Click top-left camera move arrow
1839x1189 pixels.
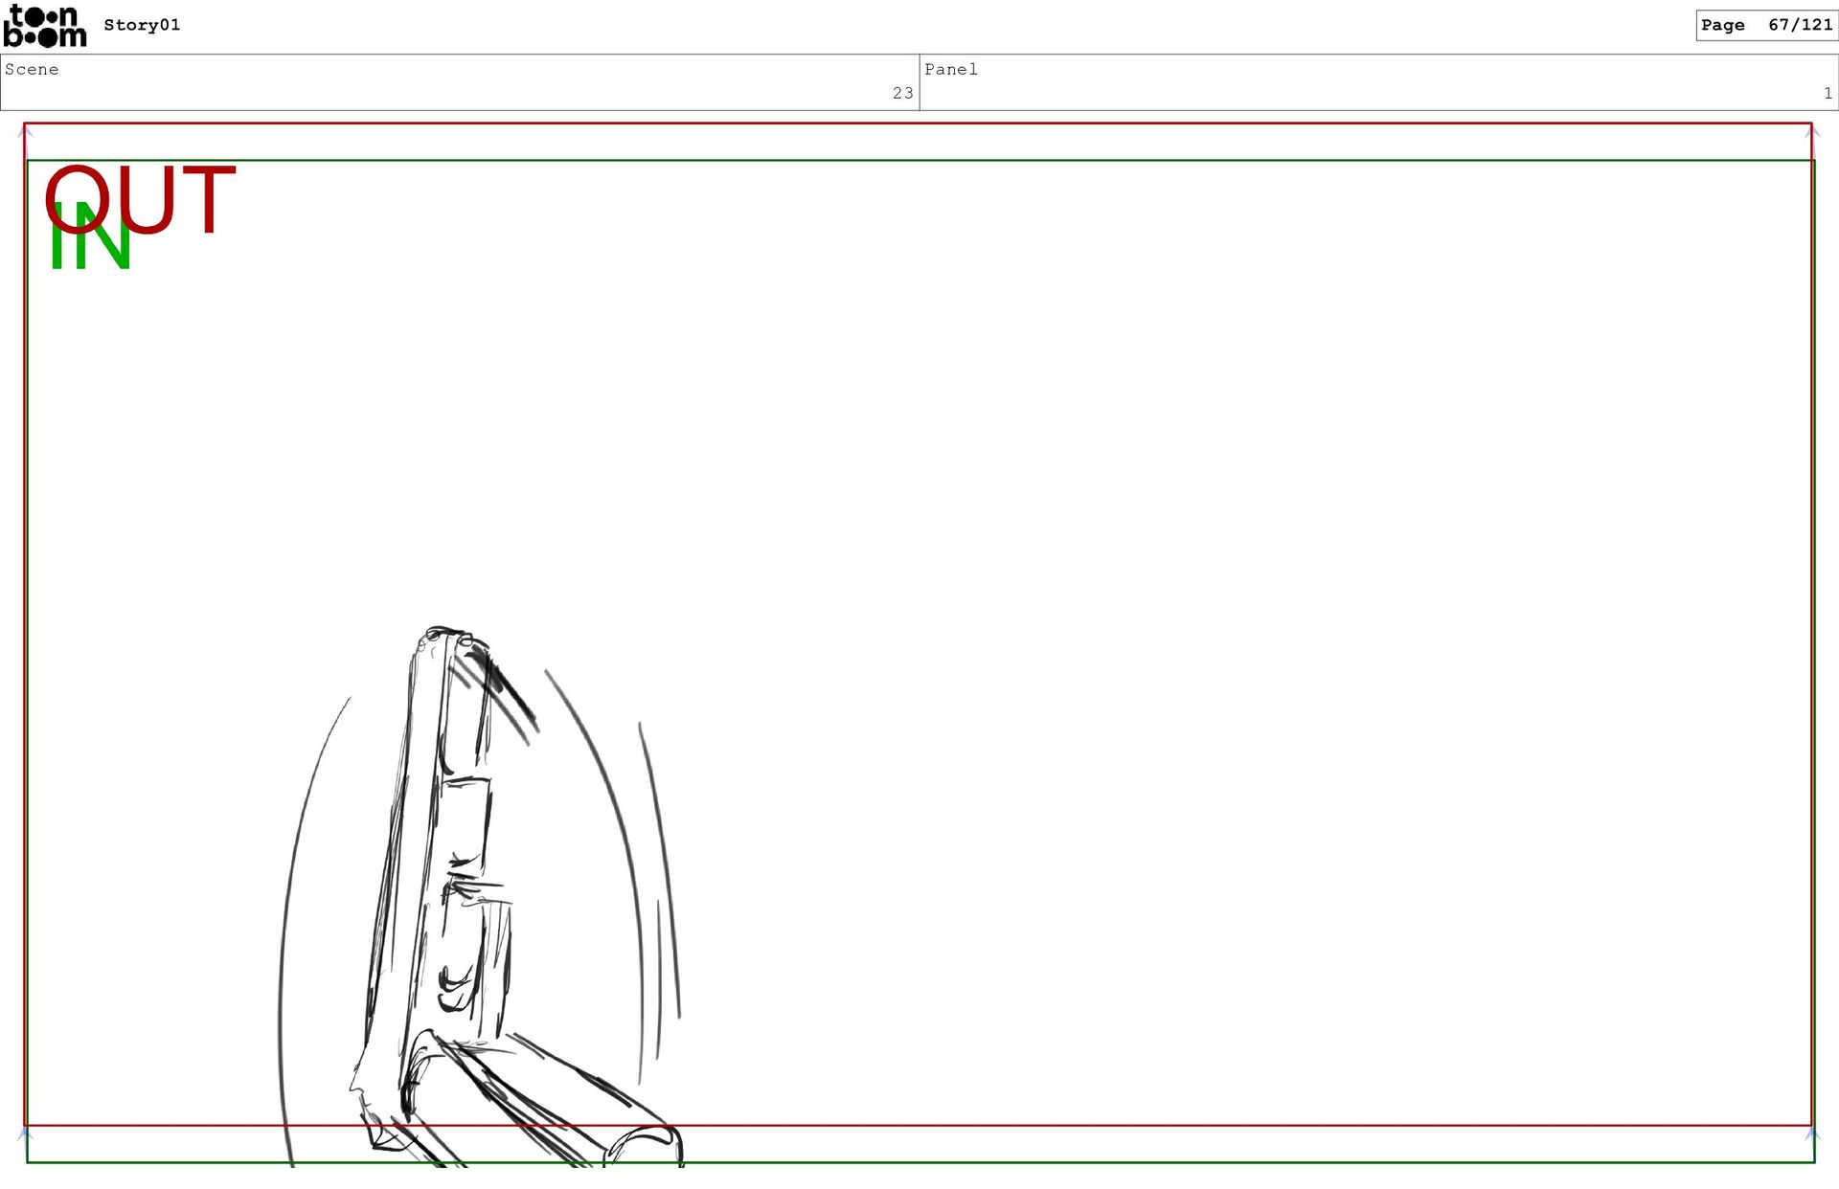(26, 134)
